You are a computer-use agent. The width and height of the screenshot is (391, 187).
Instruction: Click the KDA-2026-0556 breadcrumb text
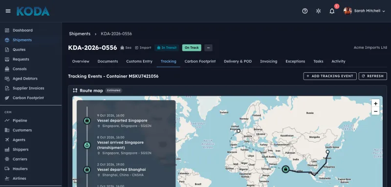116,34
